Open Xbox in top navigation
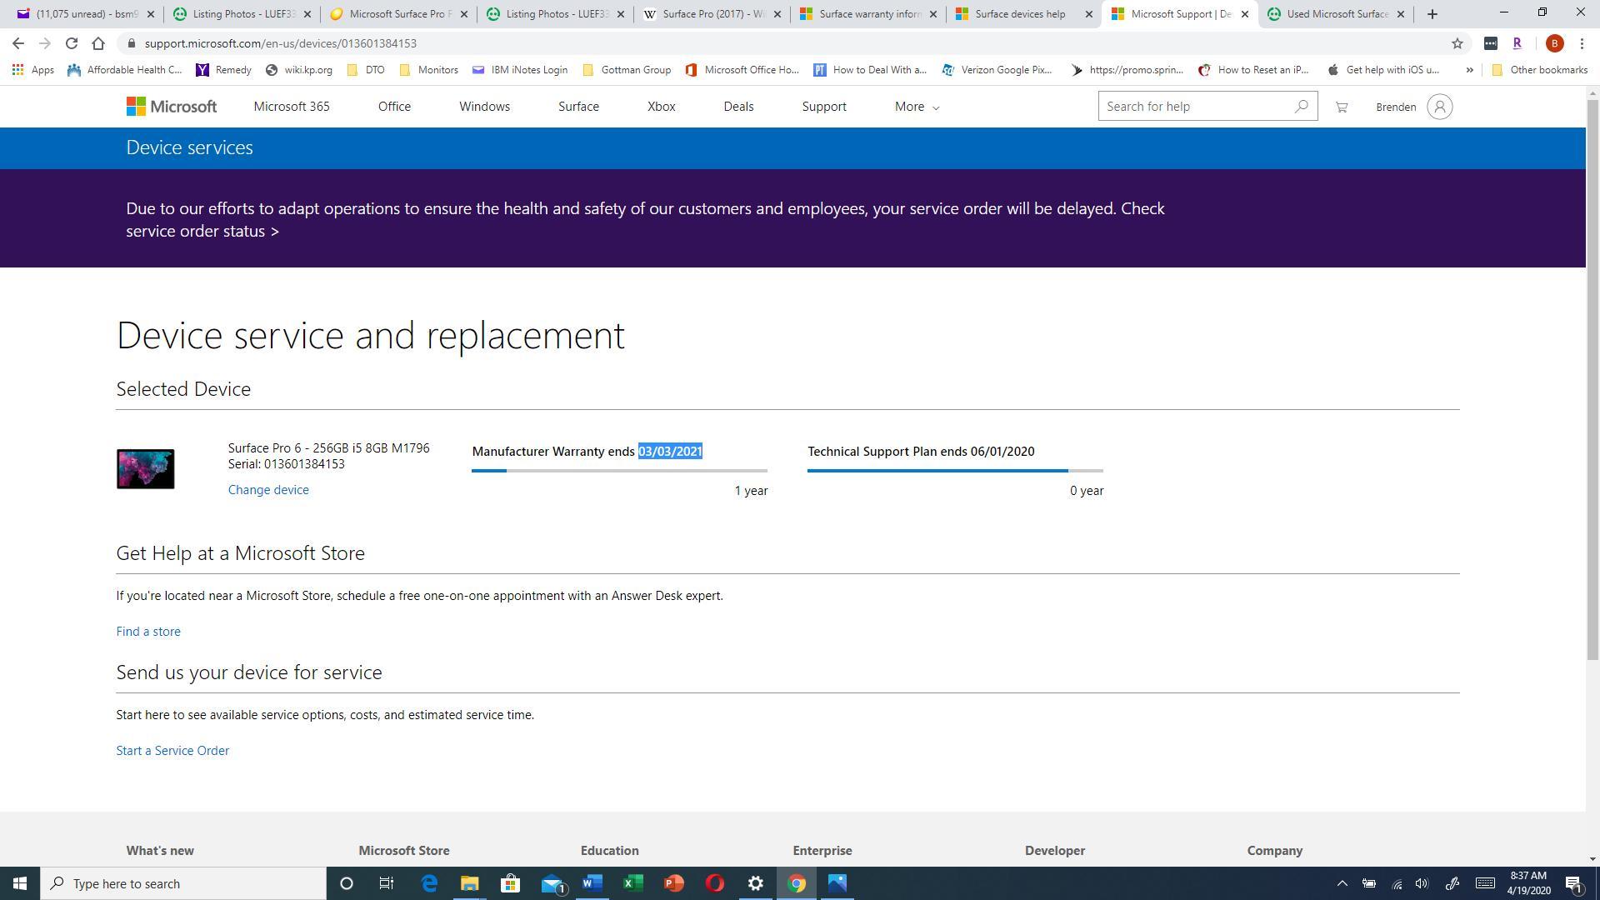This screenshot has width=1600, height=900. pyautogui.click(x=661, y=107)
